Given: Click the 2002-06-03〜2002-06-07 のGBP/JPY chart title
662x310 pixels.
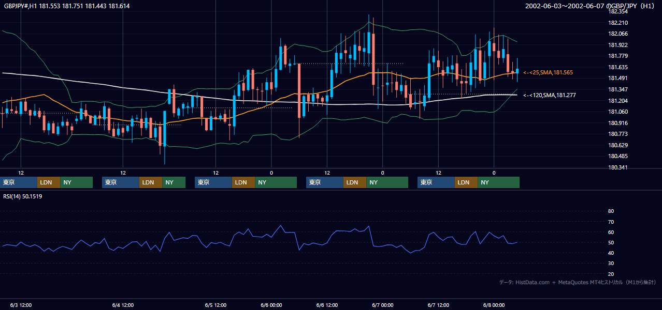Looking at the screenshot, I should pyautogui.click(x=590, y=6).
